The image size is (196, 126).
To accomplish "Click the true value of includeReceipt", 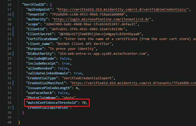I will [66, 64].
